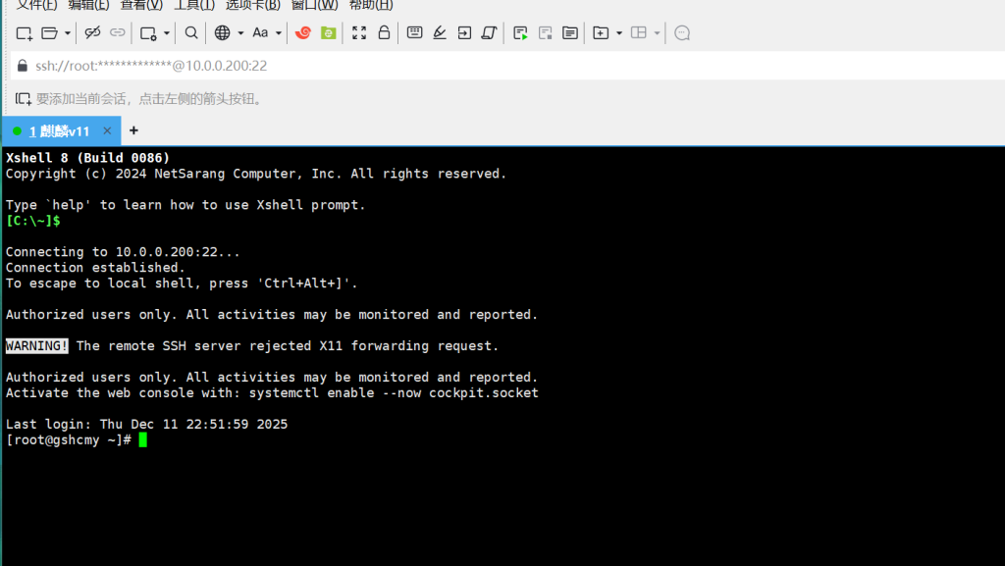
Task: Expand the globe encoding dropdown arrow
Action: pyautogui.click(x=240, y=33)
